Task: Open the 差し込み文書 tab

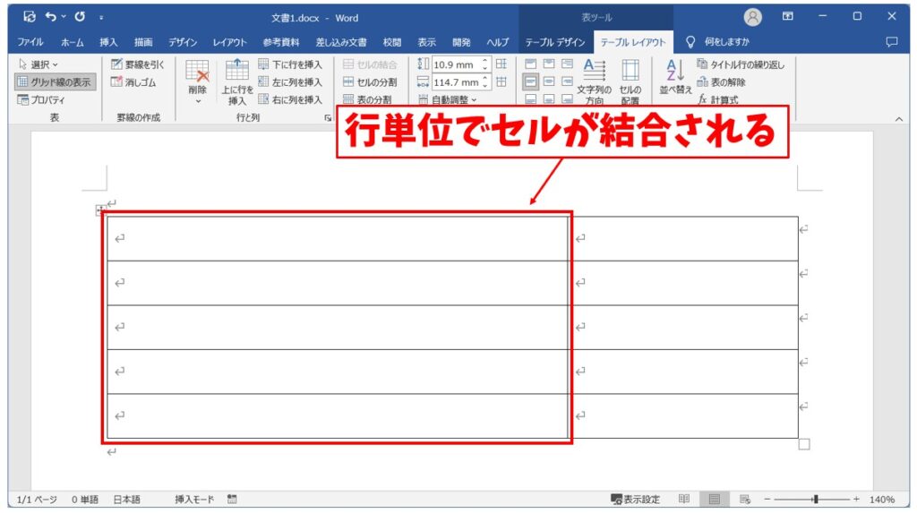Action: click(341, 42)
